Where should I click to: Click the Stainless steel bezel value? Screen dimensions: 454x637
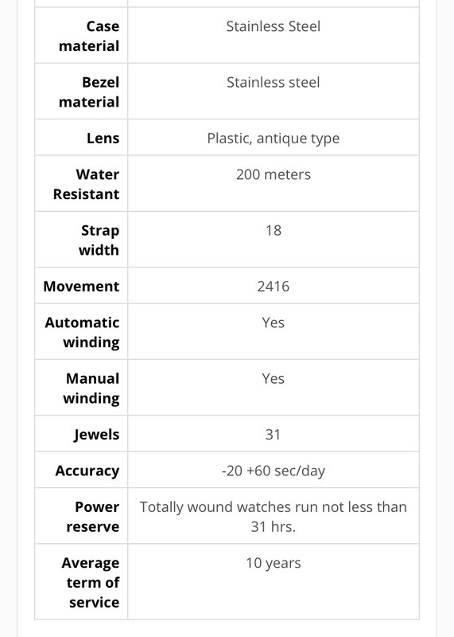click(273, 83)
